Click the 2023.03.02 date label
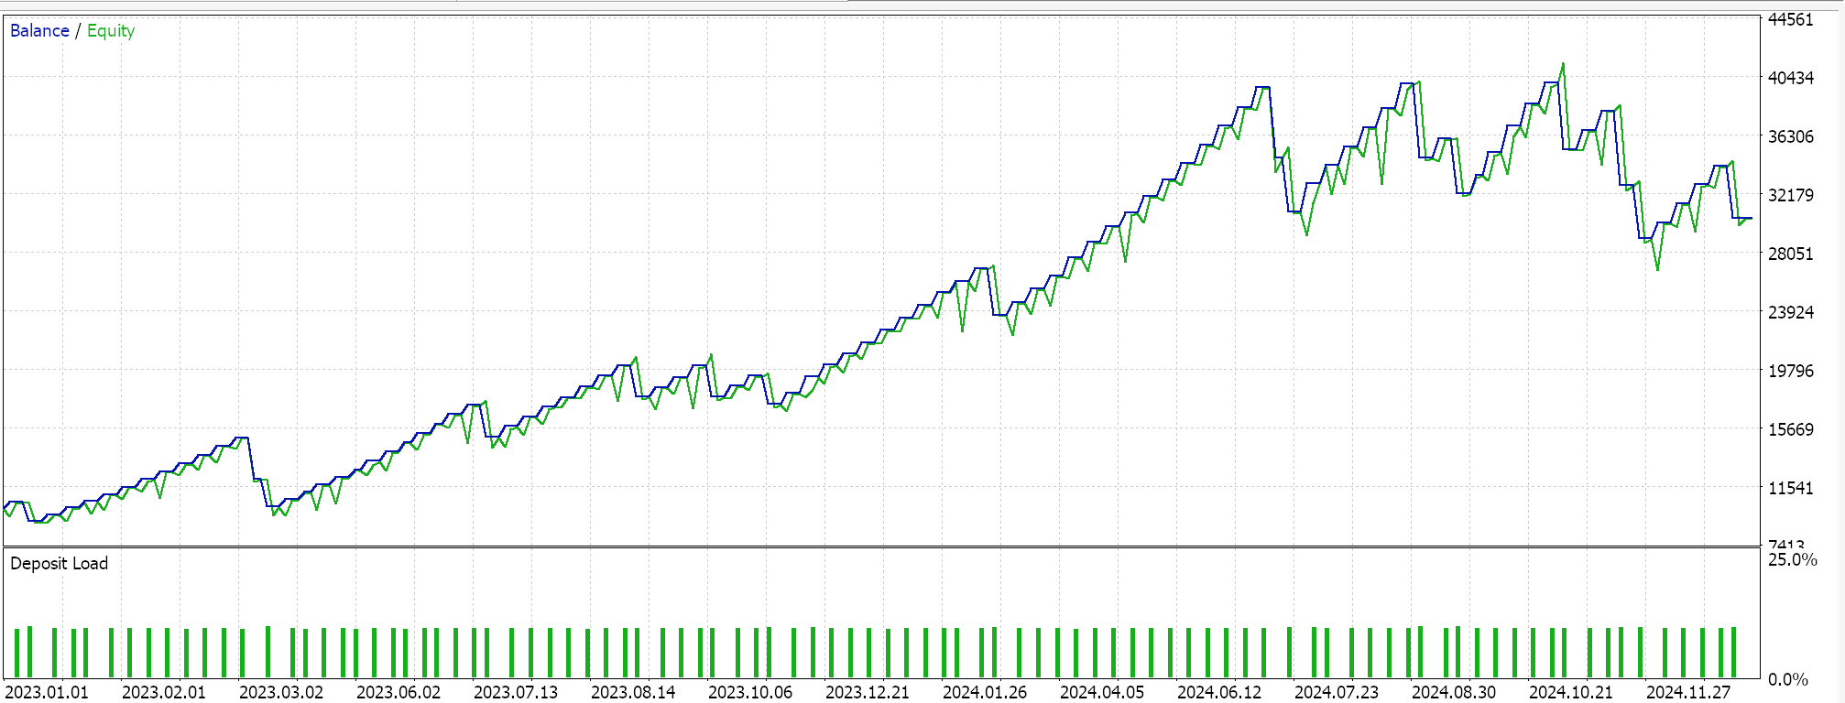The height and width of the screenshot is (703, 1845). point(281,692)
